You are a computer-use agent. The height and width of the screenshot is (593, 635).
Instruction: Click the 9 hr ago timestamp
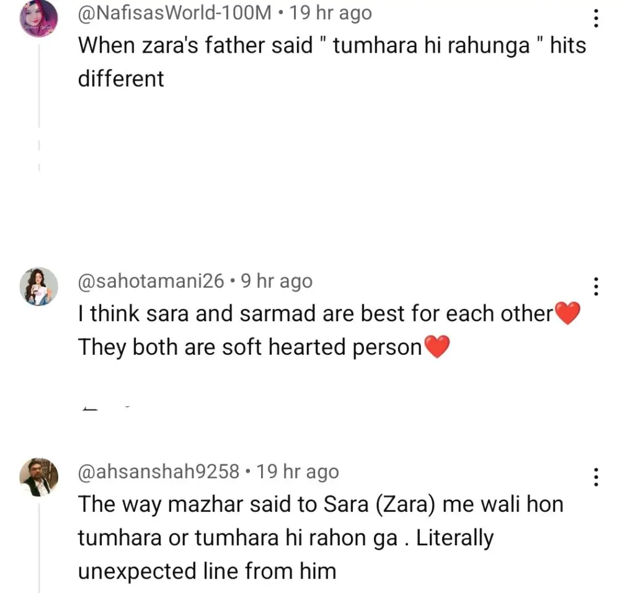277,281
